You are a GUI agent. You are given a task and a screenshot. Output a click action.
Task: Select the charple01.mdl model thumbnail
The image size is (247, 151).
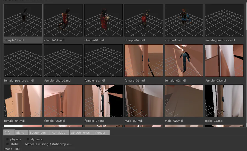pos(23,20)
